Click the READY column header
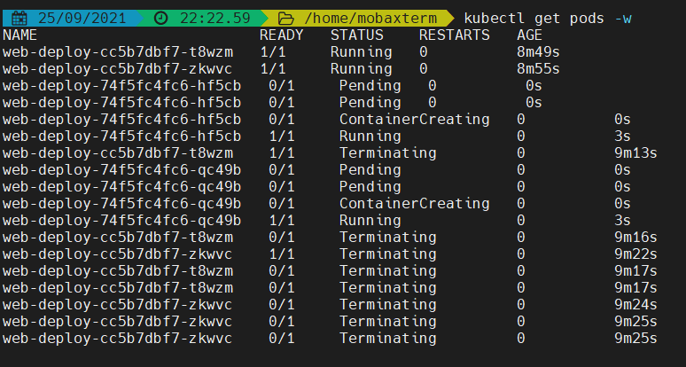 [x=281, y=35]
